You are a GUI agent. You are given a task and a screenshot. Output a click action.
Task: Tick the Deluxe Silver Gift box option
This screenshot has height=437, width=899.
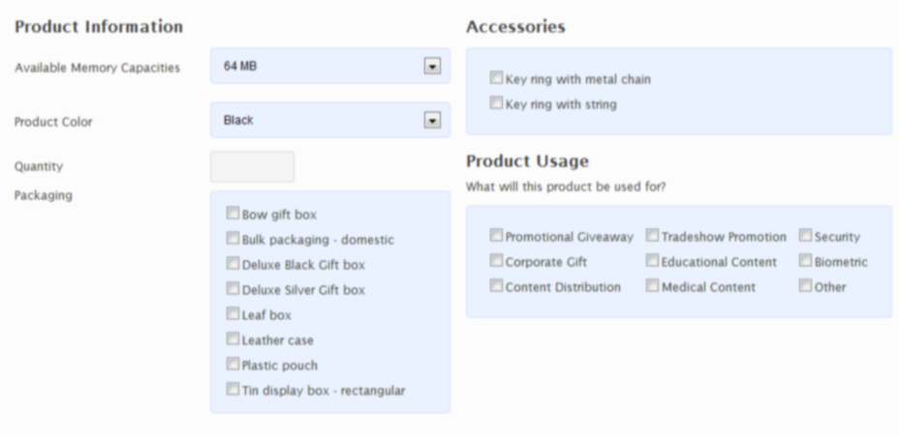click(x=232, y=289)
